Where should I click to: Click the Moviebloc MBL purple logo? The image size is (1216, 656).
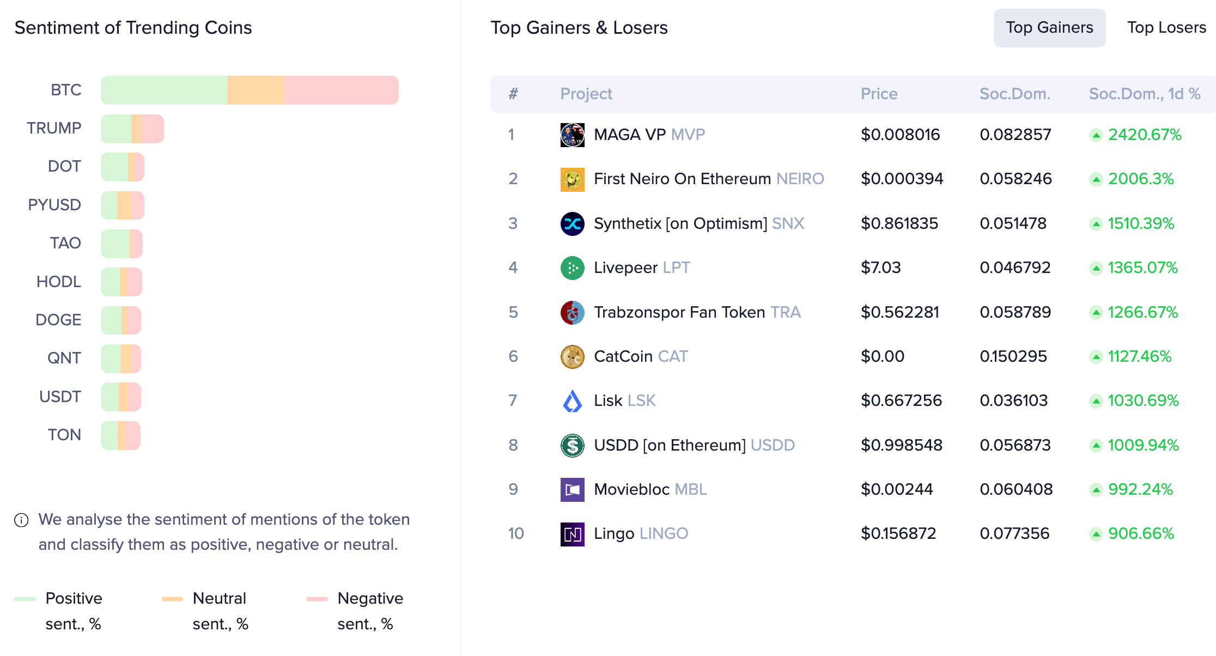(x=572, y=489)
